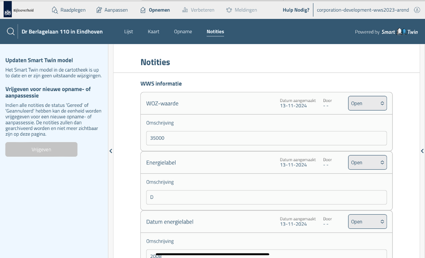The height and width of the screenshot is (258, 425).
Task: Go to the Opnemen section
Action: 155,10
